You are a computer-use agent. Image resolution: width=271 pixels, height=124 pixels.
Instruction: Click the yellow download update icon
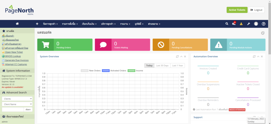(x=241, y=24)
